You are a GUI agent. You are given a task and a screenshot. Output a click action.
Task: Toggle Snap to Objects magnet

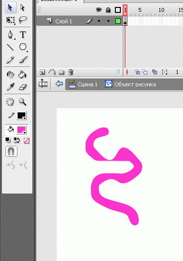11,151
